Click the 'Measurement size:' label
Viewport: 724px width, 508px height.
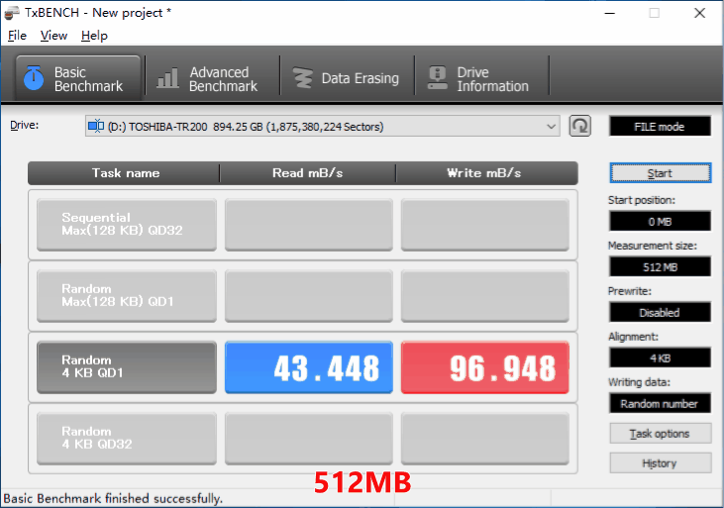(x=653, y=246)
